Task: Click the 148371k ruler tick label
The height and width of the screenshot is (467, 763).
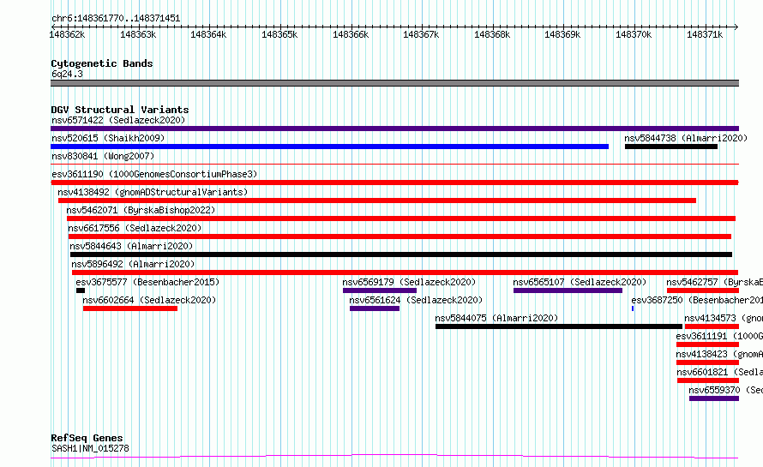Action: 705,34
